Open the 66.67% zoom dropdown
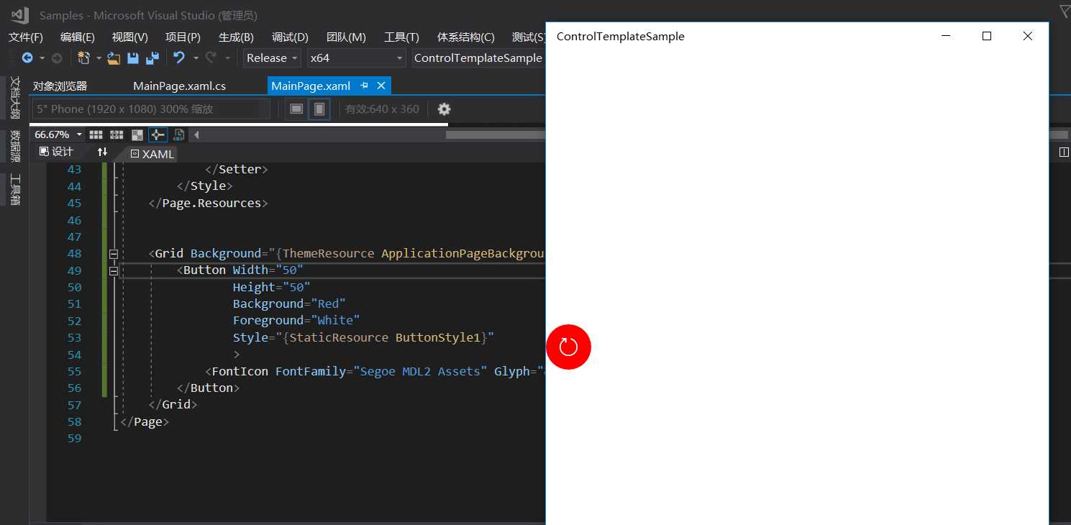The width and height of the screenshot is (1071, 525). (x=58, y=134)
